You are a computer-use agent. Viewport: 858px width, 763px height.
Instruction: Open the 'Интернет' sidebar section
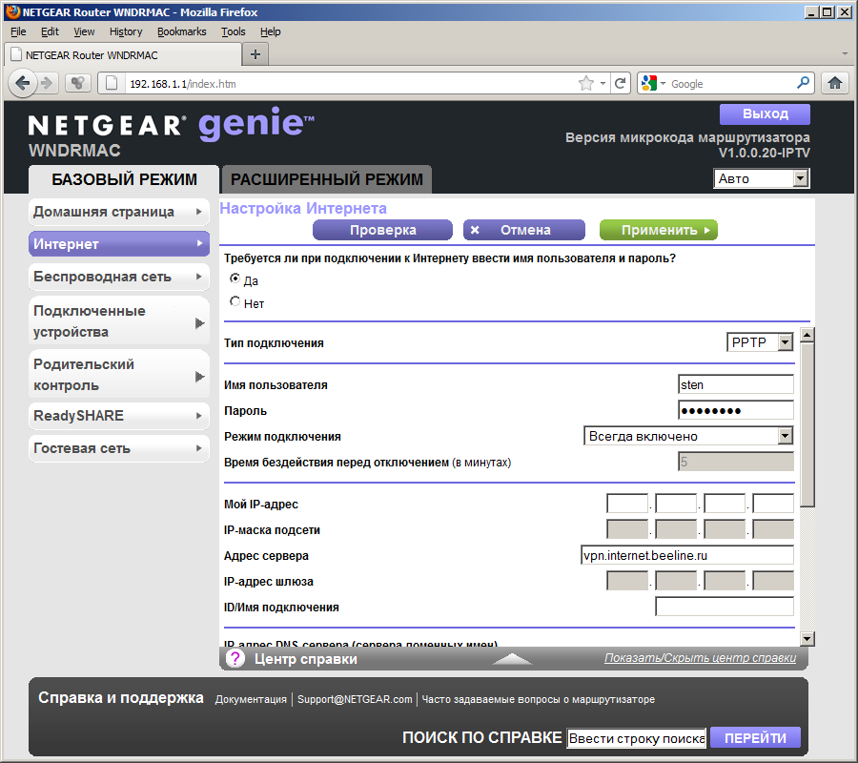click(x=119, y=243)
